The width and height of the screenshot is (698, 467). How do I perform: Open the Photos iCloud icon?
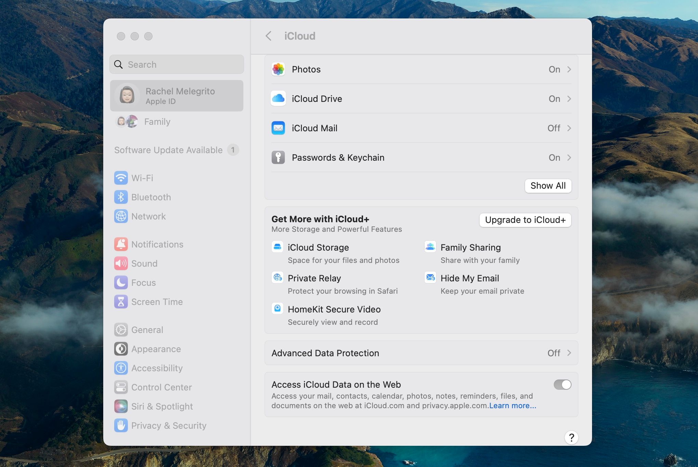pos(278,69)
